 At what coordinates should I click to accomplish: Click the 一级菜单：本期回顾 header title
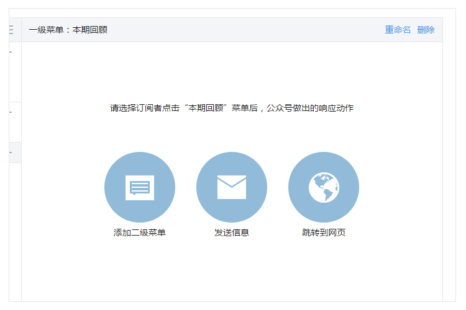[x=68, y=30]
